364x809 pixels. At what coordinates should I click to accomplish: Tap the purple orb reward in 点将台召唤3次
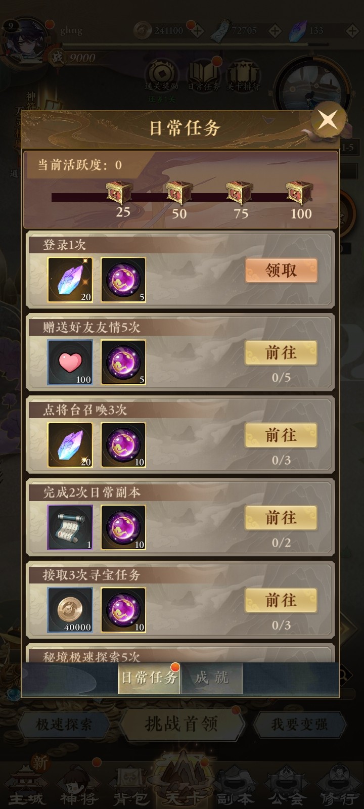(x=123, y=445)
